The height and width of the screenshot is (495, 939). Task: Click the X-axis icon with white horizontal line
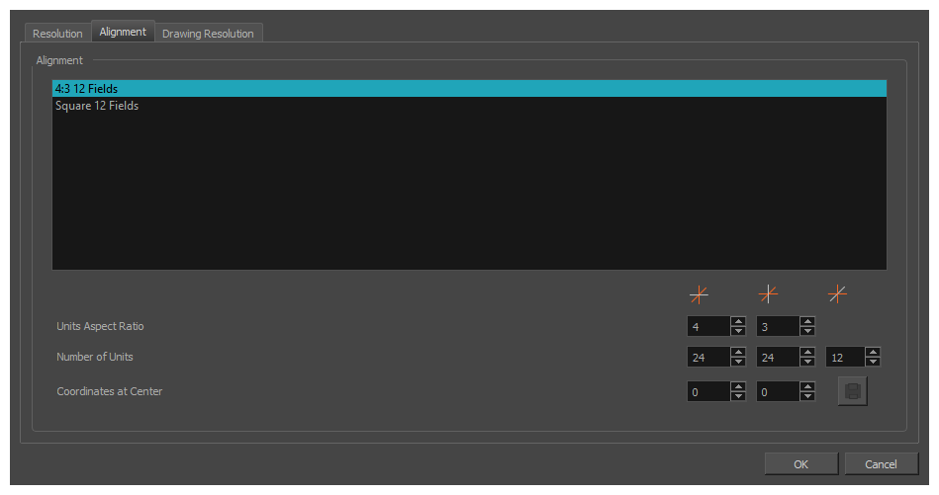699,293
